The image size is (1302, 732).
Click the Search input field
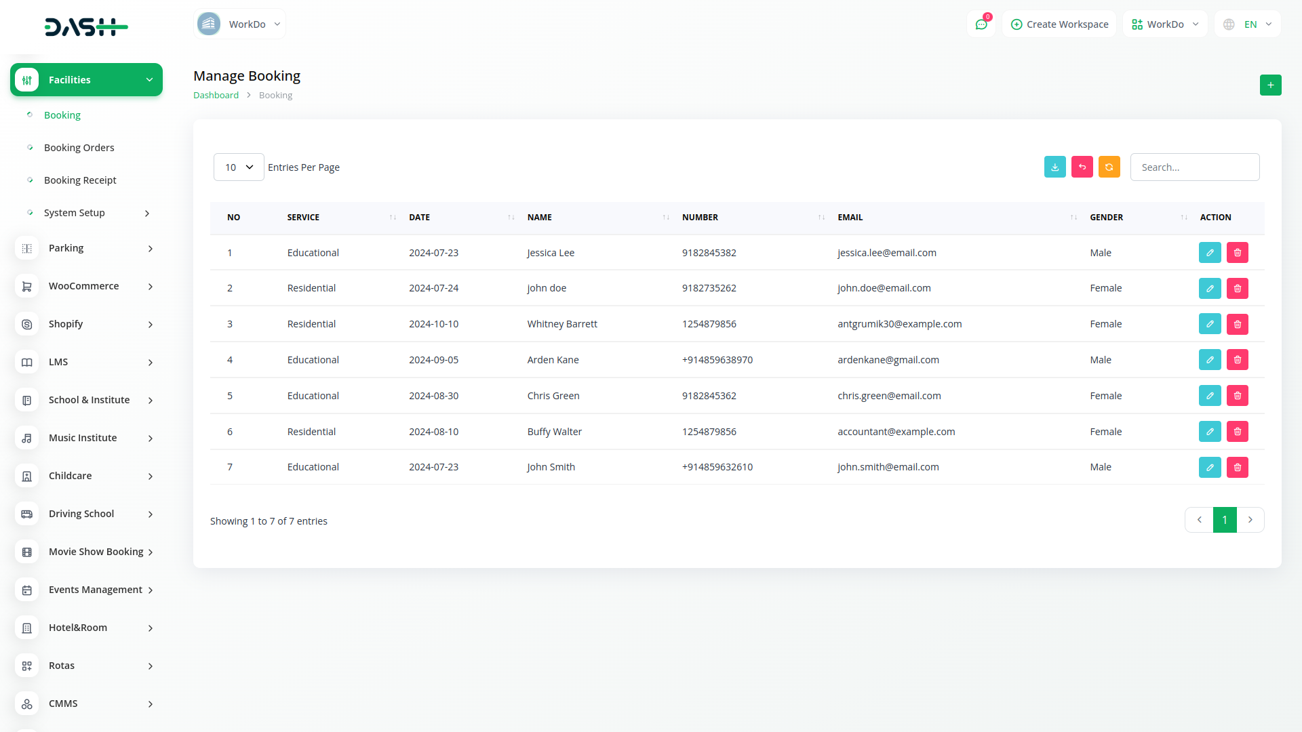pos(1194,167)
